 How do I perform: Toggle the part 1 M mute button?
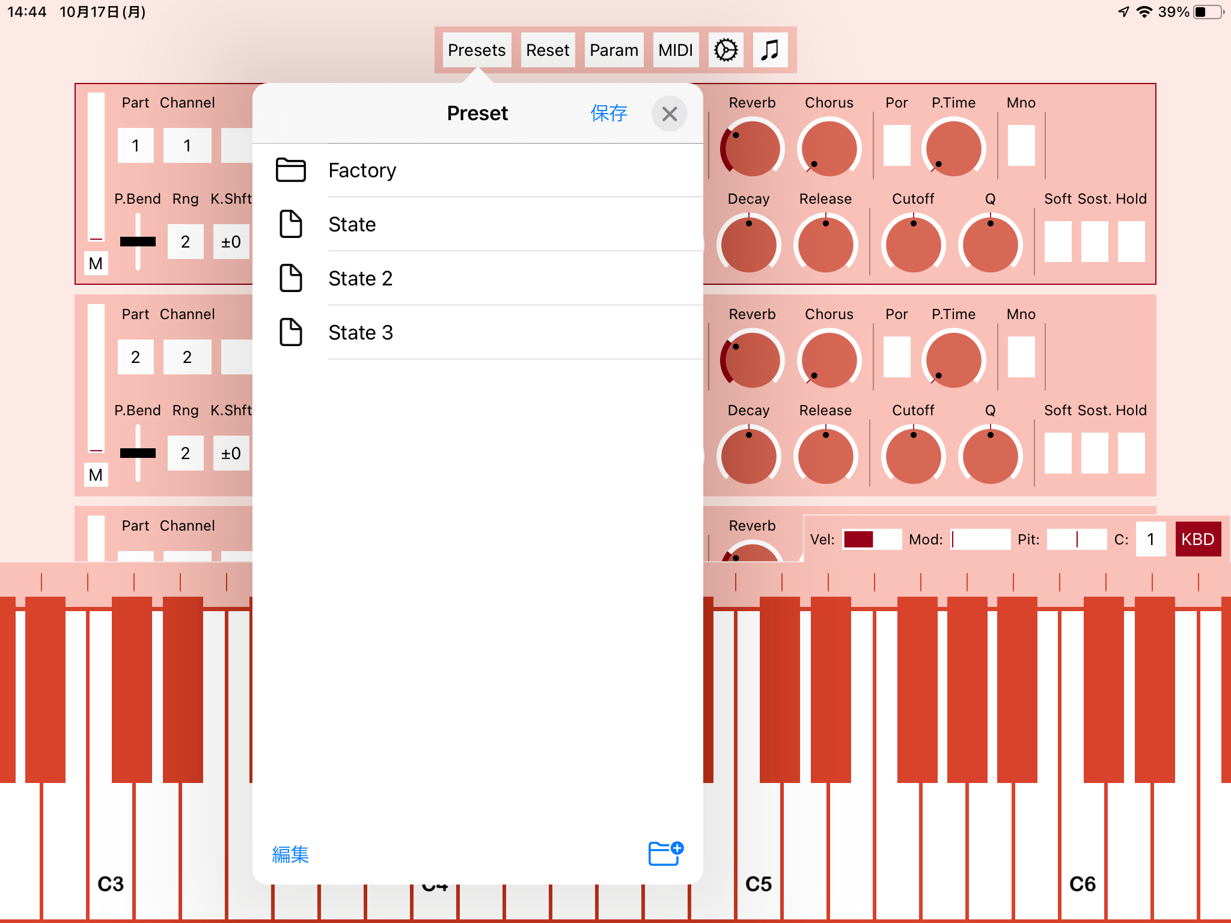96,263
